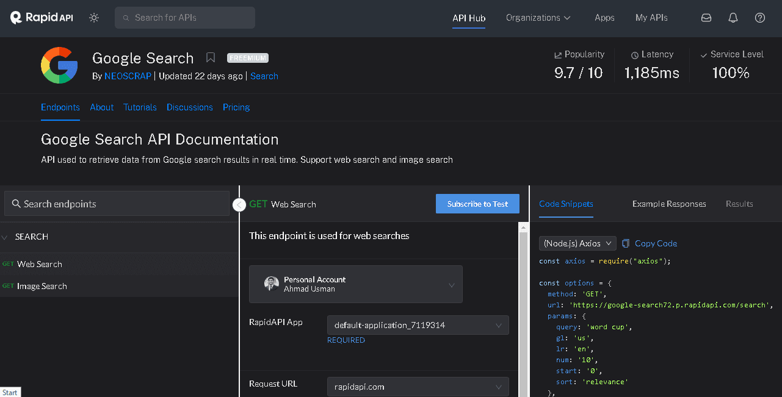Click the Search endpoints field
The image size is (782, 397).
(117, 204)
